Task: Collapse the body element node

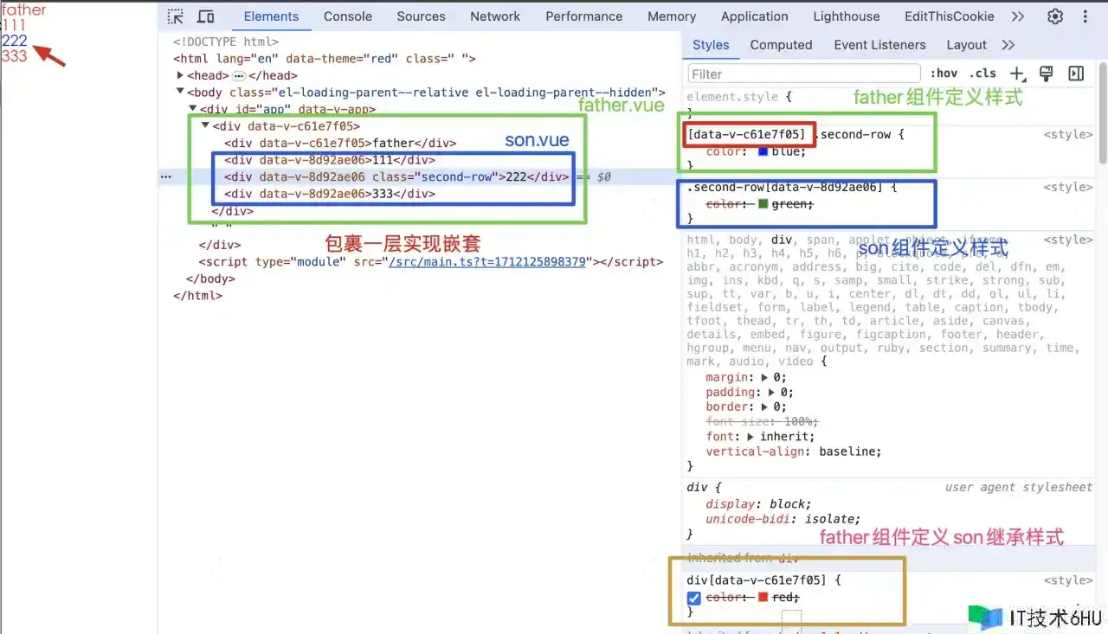Action: pos(180,92)
